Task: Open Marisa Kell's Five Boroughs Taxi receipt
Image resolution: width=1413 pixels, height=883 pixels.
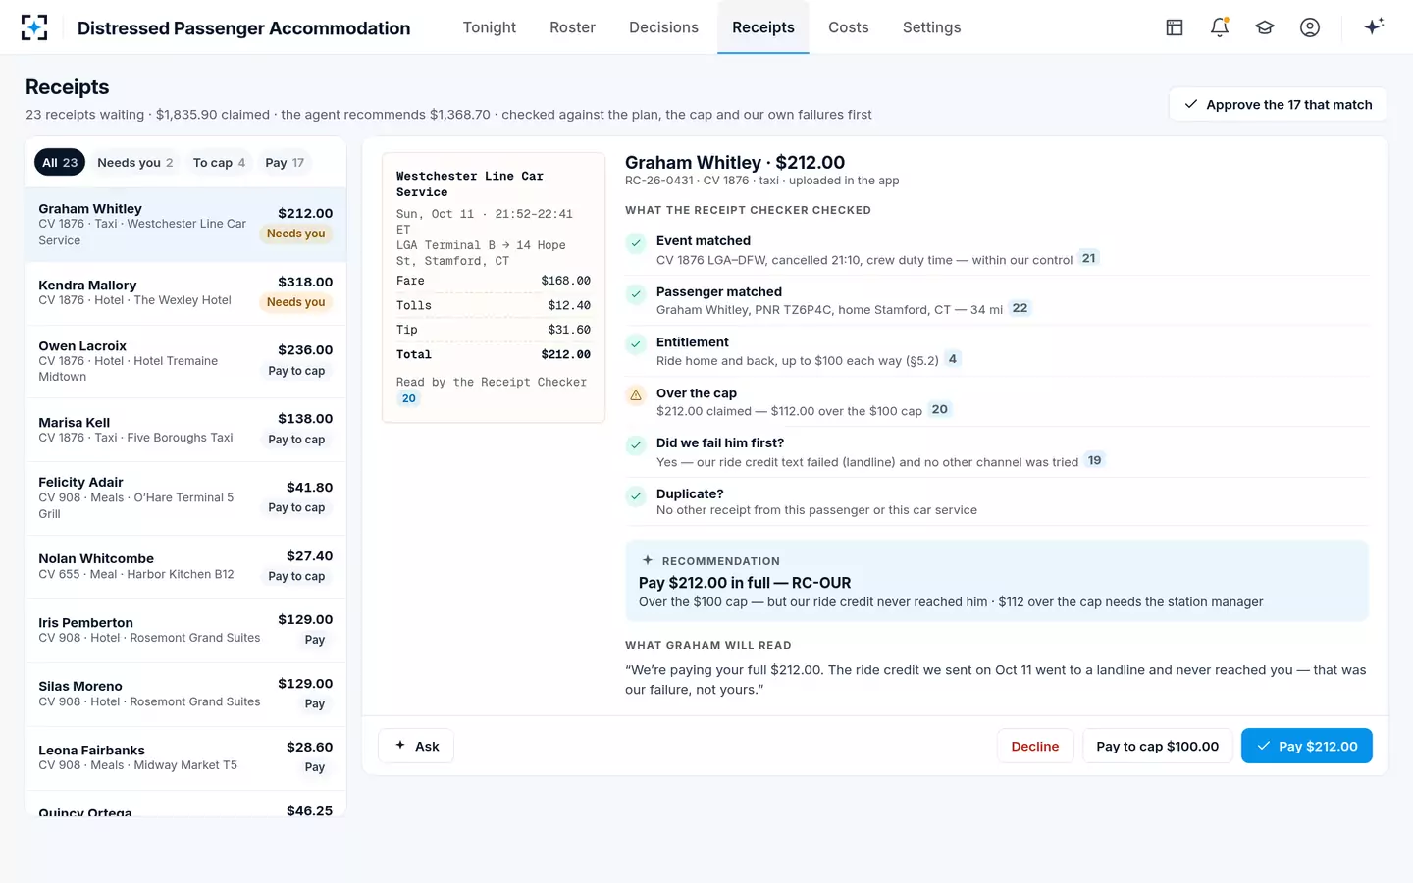Action: 185,430
